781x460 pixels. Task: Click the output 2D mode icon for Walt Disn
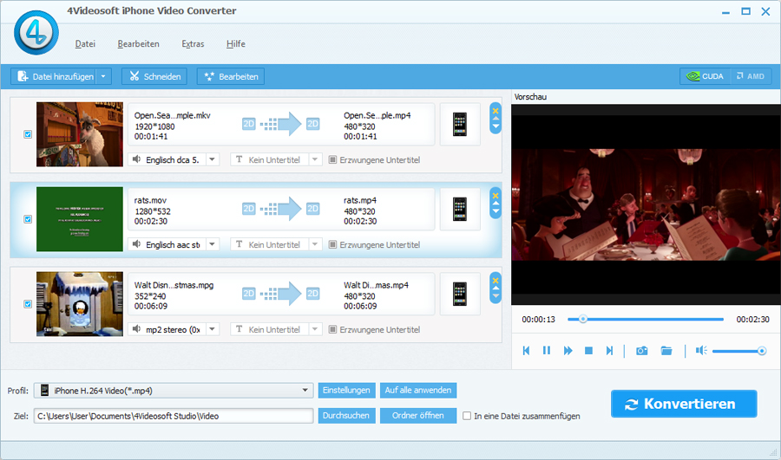(312, 294)
